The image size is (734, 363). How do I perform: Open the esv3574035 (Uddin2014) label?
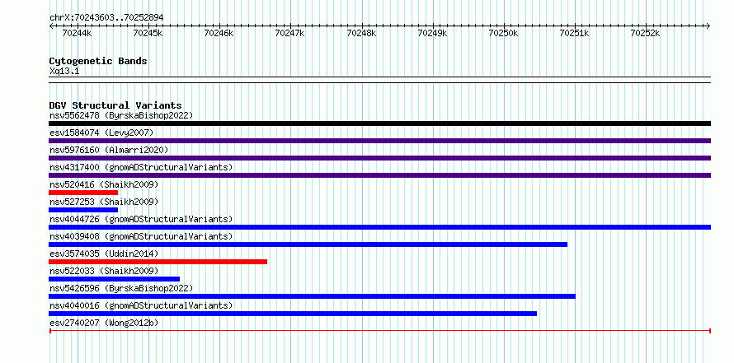[x=104, y=254]
